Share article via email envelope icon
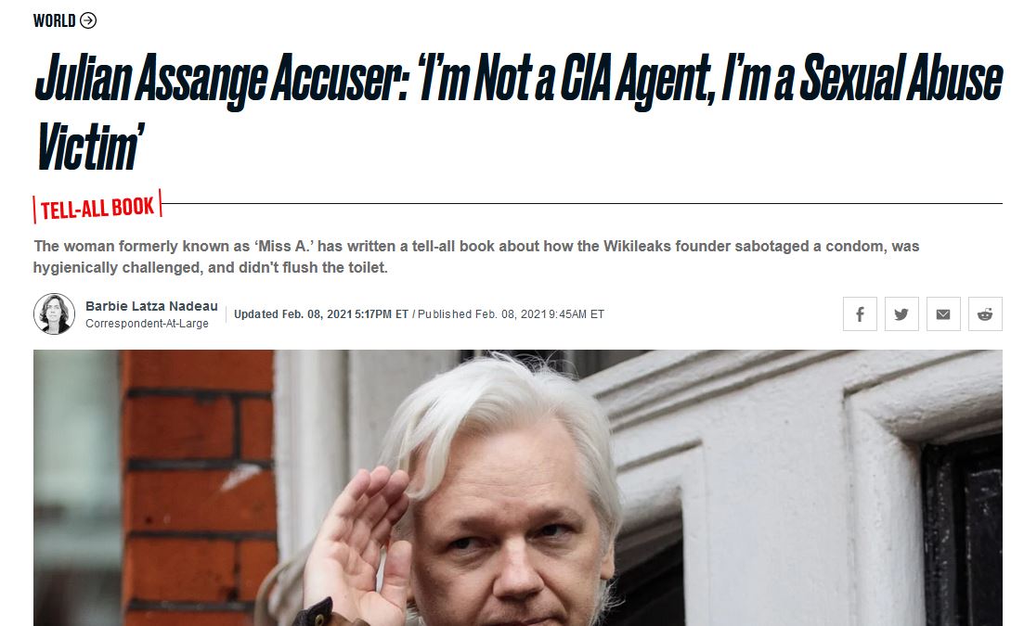Image resolution: width=1024 pixels, height=626 pixels. pyautogui.click(x=943, y=314)
